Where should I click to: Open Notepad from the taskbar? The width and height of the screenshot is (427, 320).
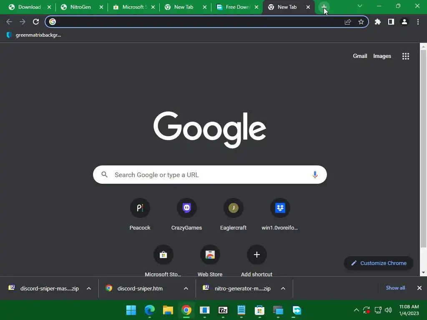click(241, 310)
